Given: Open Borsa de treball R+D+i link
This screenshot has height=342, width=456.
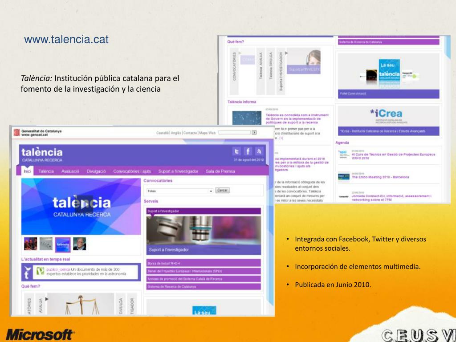Looking at the screenshot, I should click(204, 263).
